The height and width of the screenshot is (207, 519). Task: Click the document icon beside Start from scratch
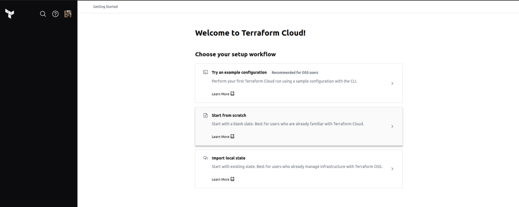(205, 115)
